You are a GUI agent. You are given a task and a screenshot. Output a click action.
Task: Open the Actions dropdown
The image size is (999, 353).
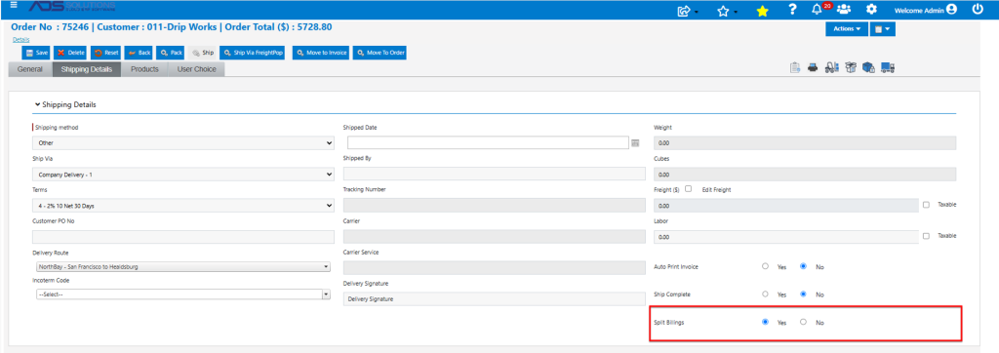pos(847,28)
